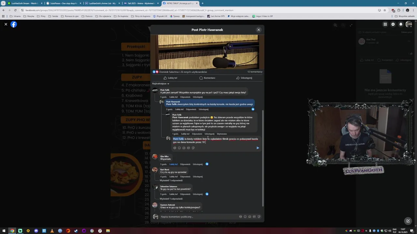
Task: Bookmark this page with the star icon
Action: tap(384, 10)
